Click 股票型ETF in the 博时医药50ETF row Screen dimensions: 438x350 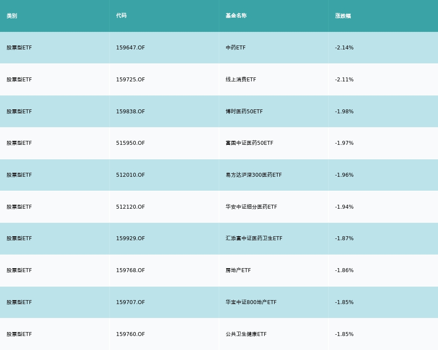pyautogui.click(x=19, y=112)
